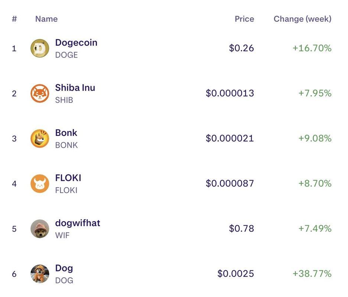Viewport: 348px width, 297px height.
Task: Click the dogwifhat coin image
Action: point(40,229)
